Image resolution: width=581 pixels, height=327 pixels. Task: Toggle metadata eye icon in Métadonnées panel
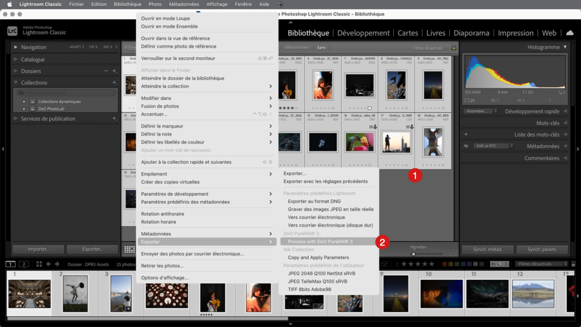(x=466, y=146)
